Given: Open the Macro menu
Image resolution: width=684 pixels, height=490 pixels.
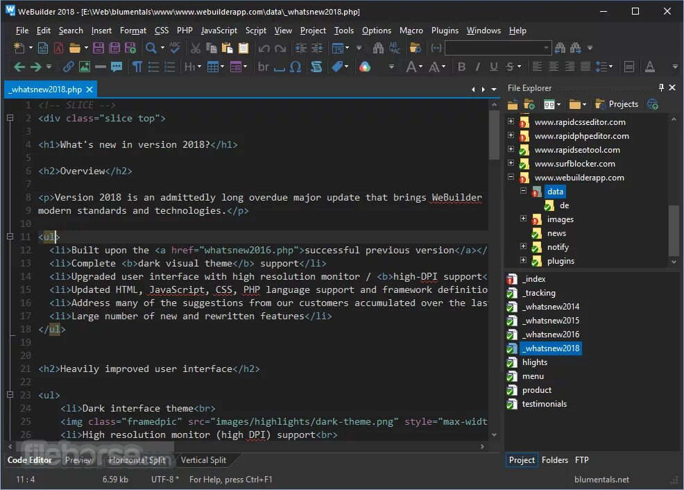Looking at the screenshot, I should pos(411,31).
